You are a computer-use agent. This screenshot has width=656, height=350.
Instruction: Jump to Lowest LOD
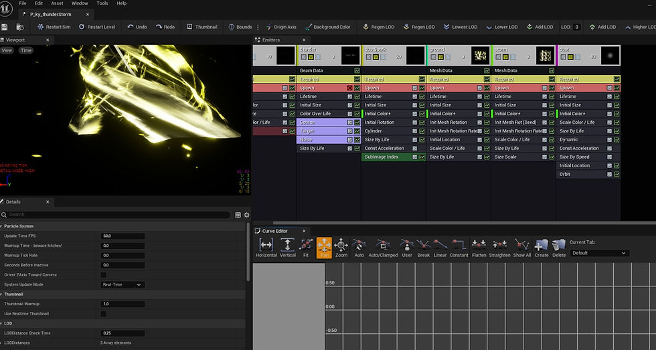(x=461, y=27)
